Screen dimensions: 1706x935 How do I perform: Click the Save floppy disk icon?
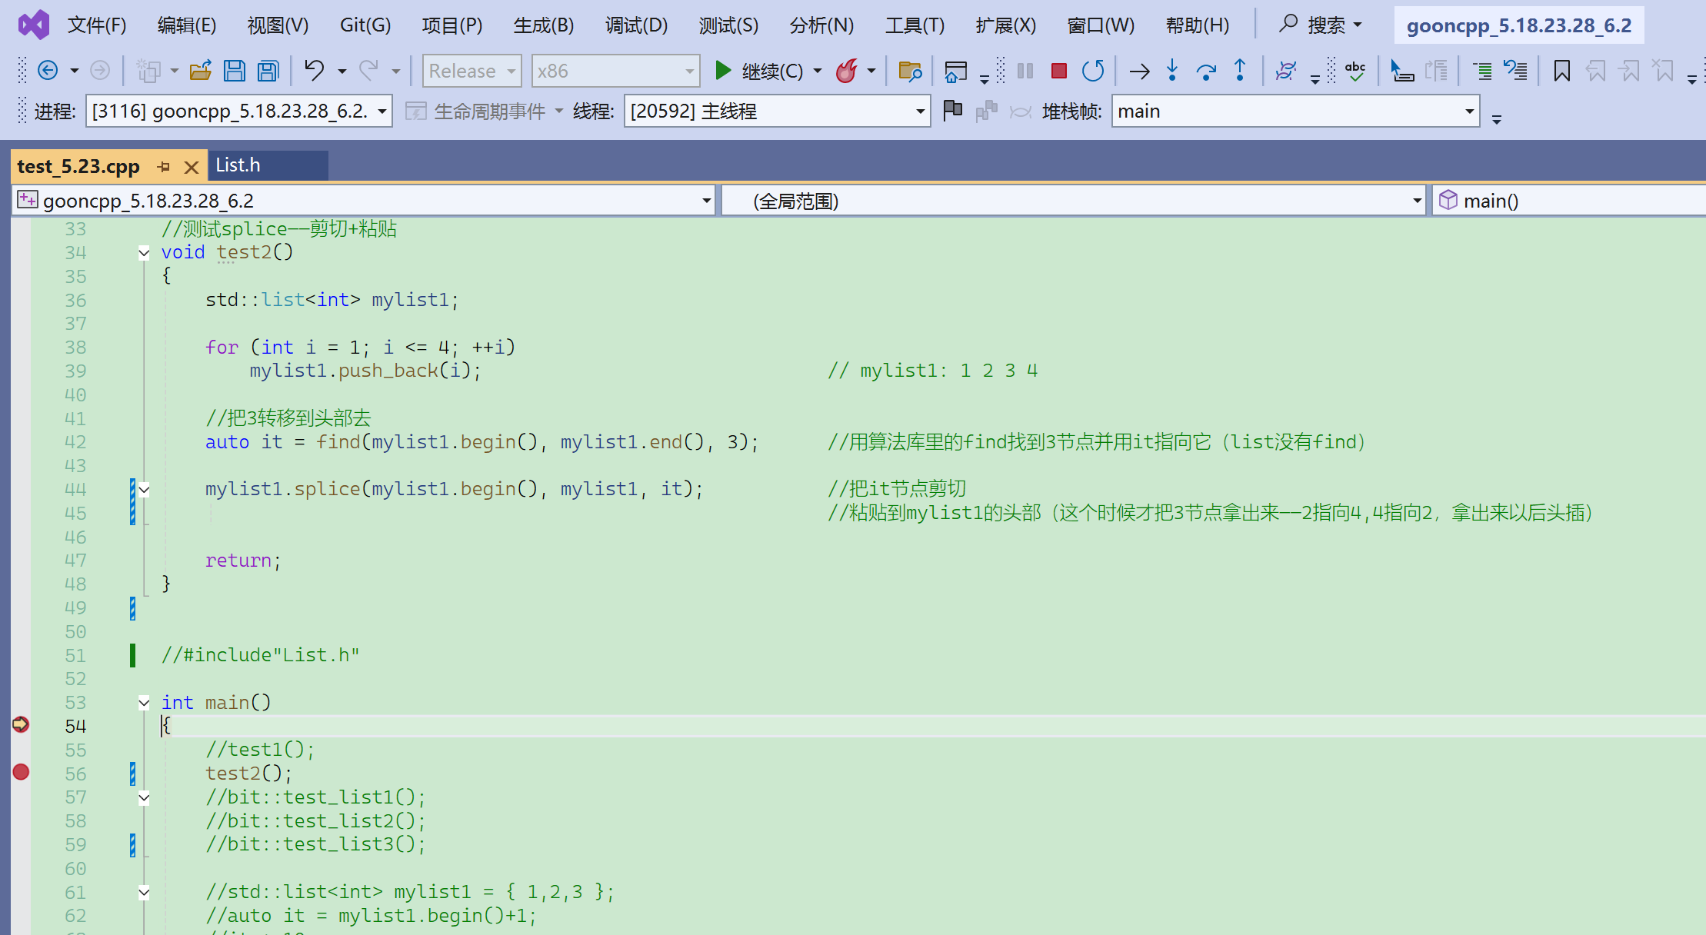[235, 72]
